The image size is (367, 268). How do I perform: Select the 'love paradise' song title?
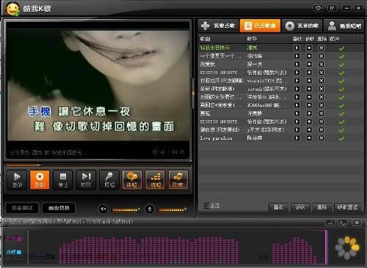tap(216, 138)
